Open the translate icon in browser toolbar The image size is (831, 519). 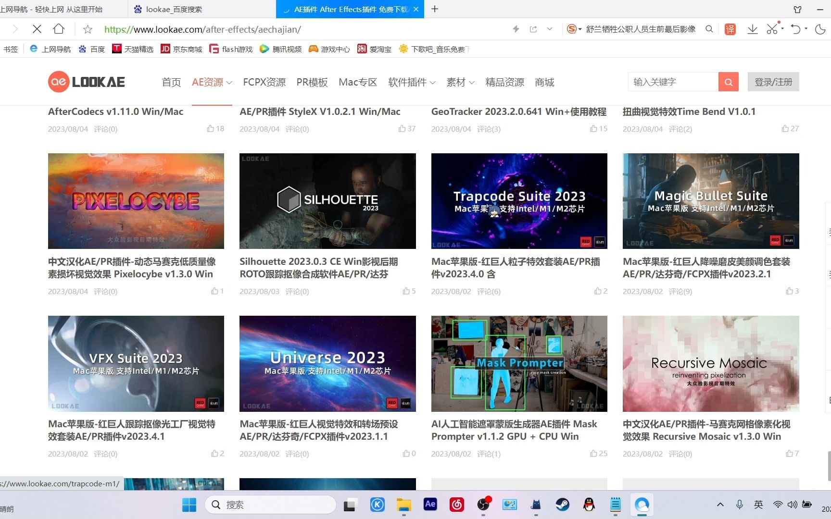click(x=730, y=29)
